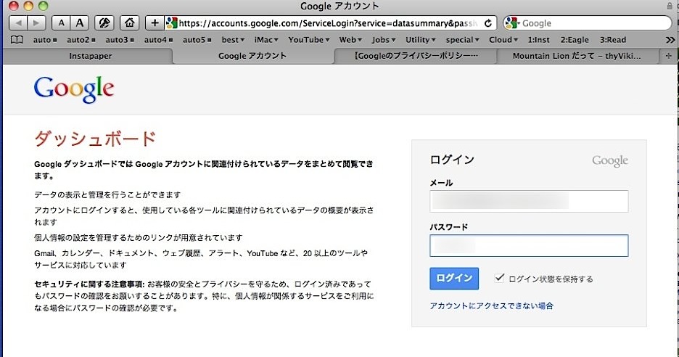Open the Jobs bookmarks dropdown
This screenshot has width=679, height=357.
384,40
